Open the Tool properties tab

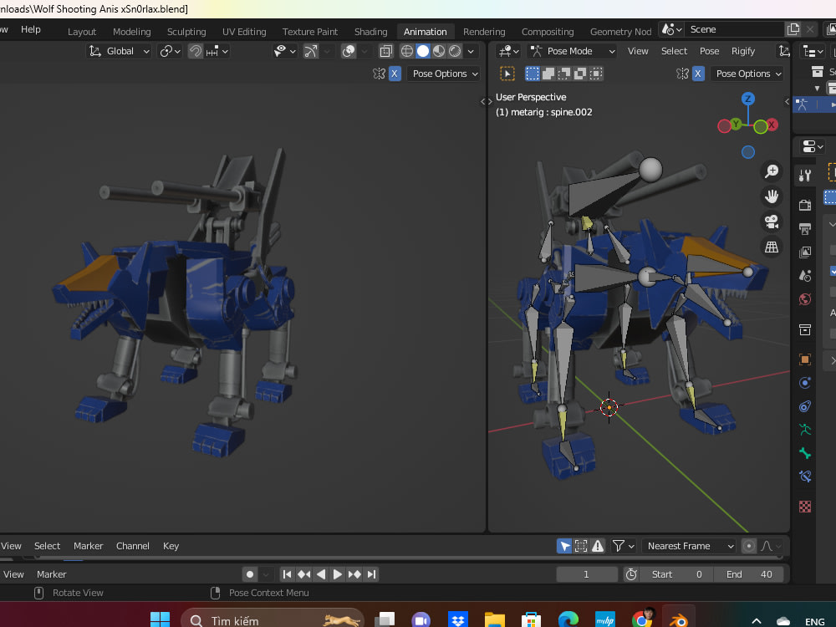point(805,176)
